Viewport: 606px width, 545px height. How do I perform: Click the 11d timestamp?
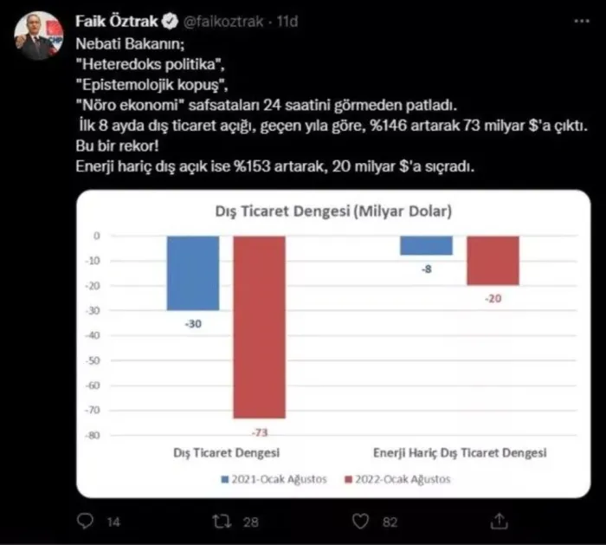click(287, 22)
